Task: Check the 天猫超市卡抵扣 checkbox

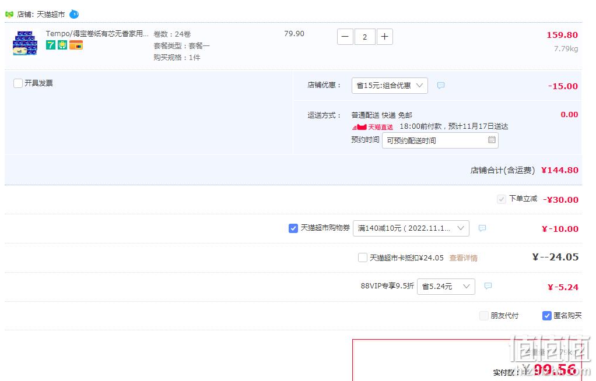Action: (363, 257)
